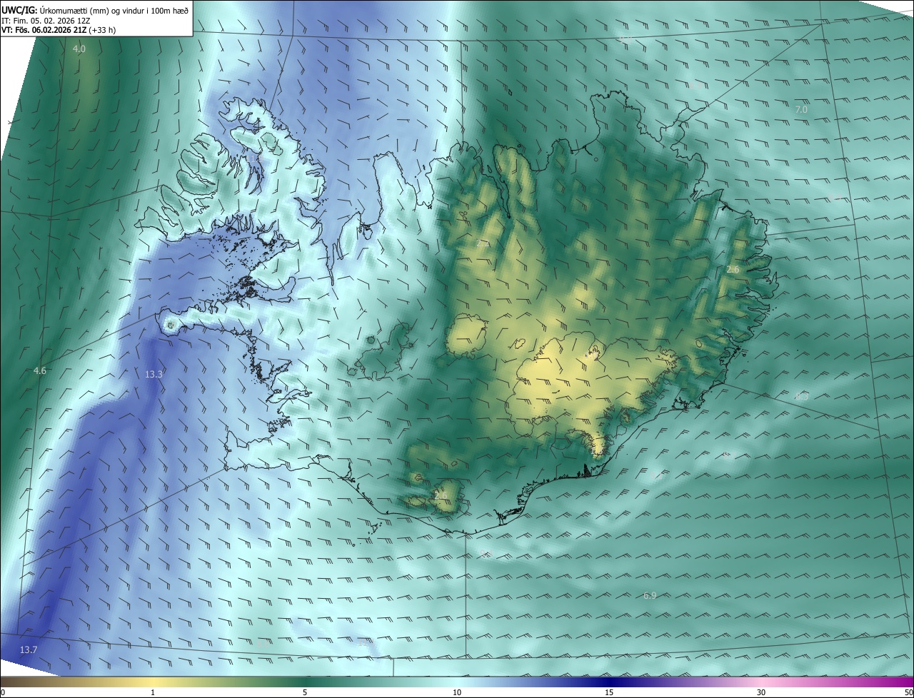The image size is (914, 698).
Task: Click the 4.0 value label on the map
Action: pos(79,49)
